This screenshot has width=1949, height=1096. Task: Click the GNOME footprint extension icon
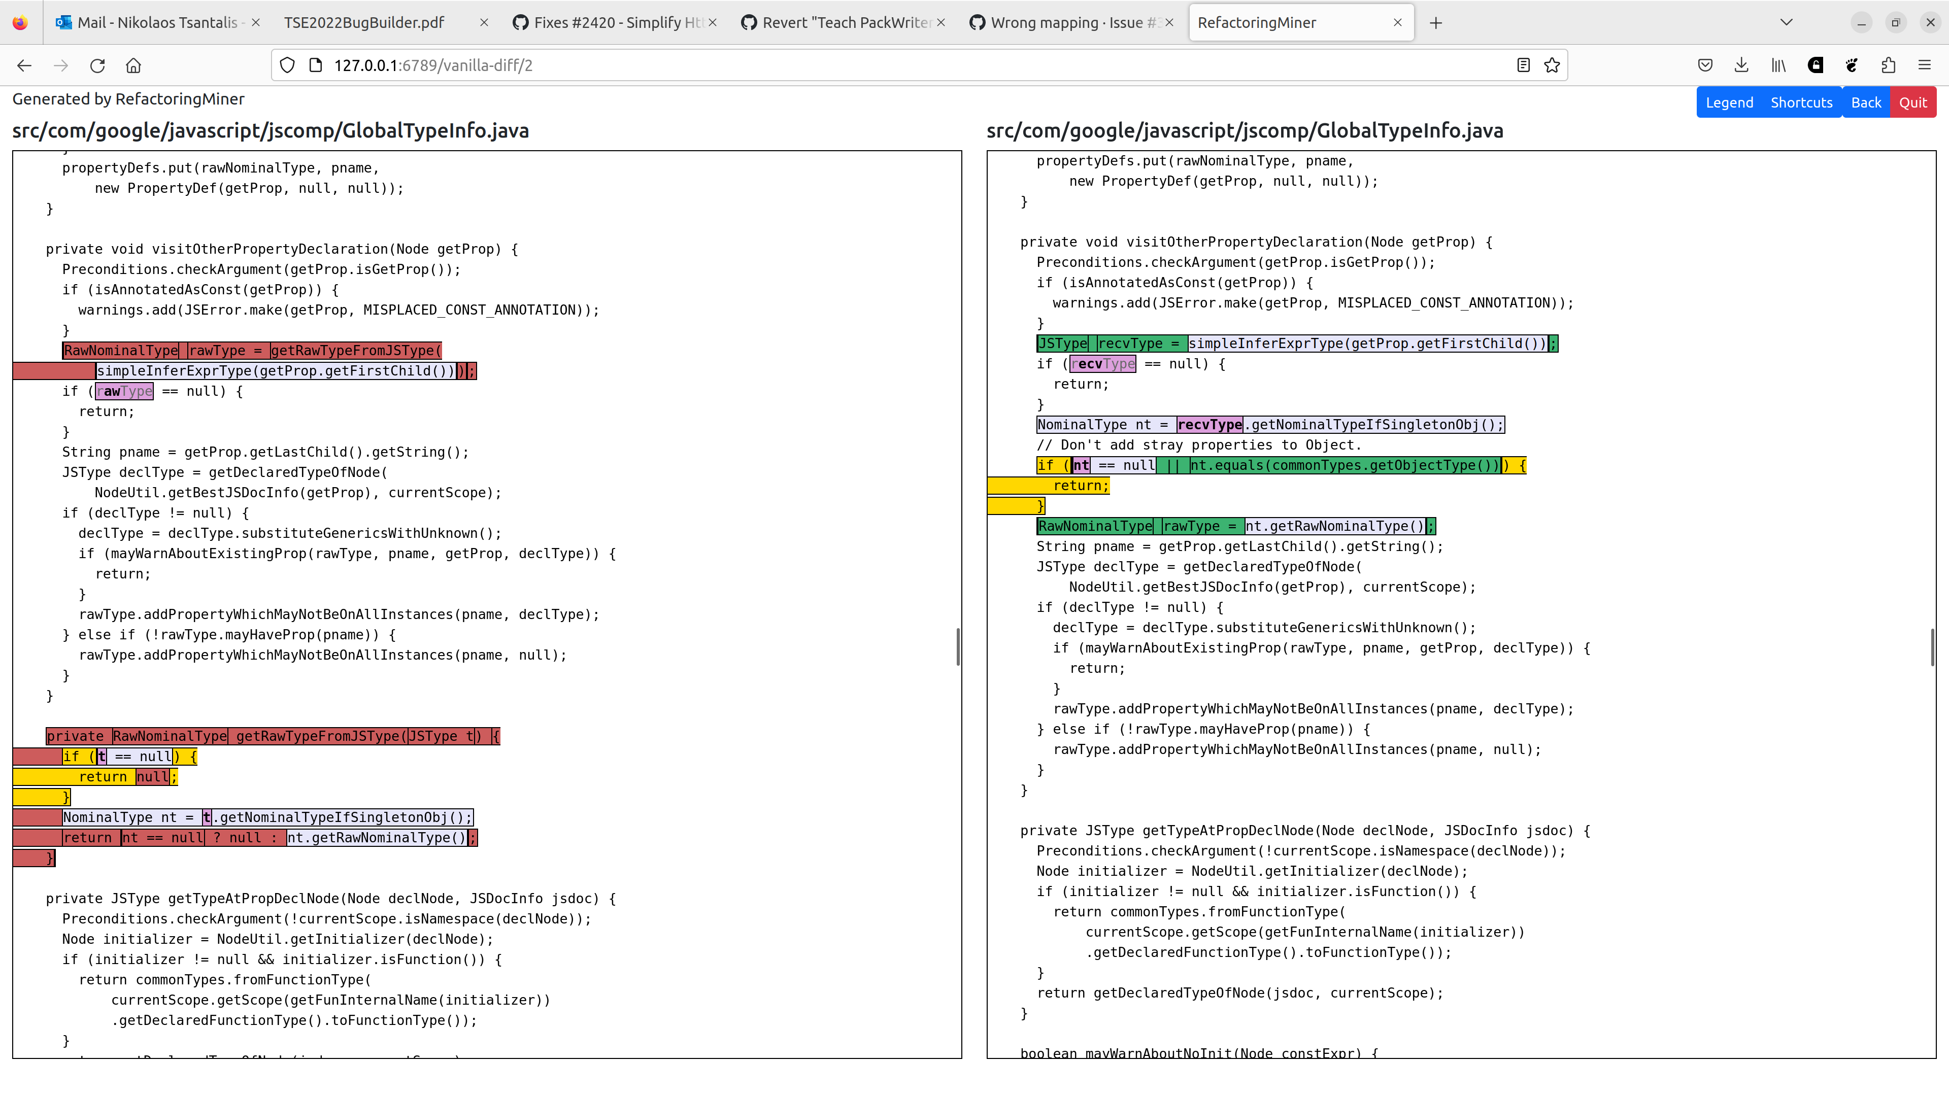click(x=1852, y=66)
